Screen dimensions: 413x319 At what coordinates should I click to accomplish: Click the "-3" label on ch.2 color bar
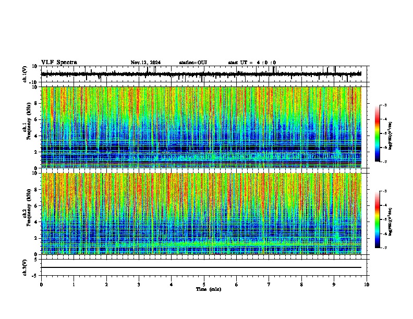(x=385, y=191)
